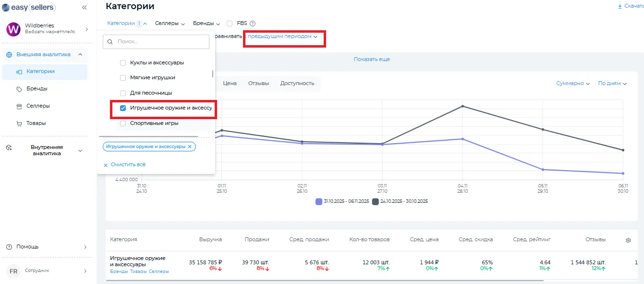Click the Wildberries marketplace logo
Viewport: 644px width, 284px height.
(13, 29)
